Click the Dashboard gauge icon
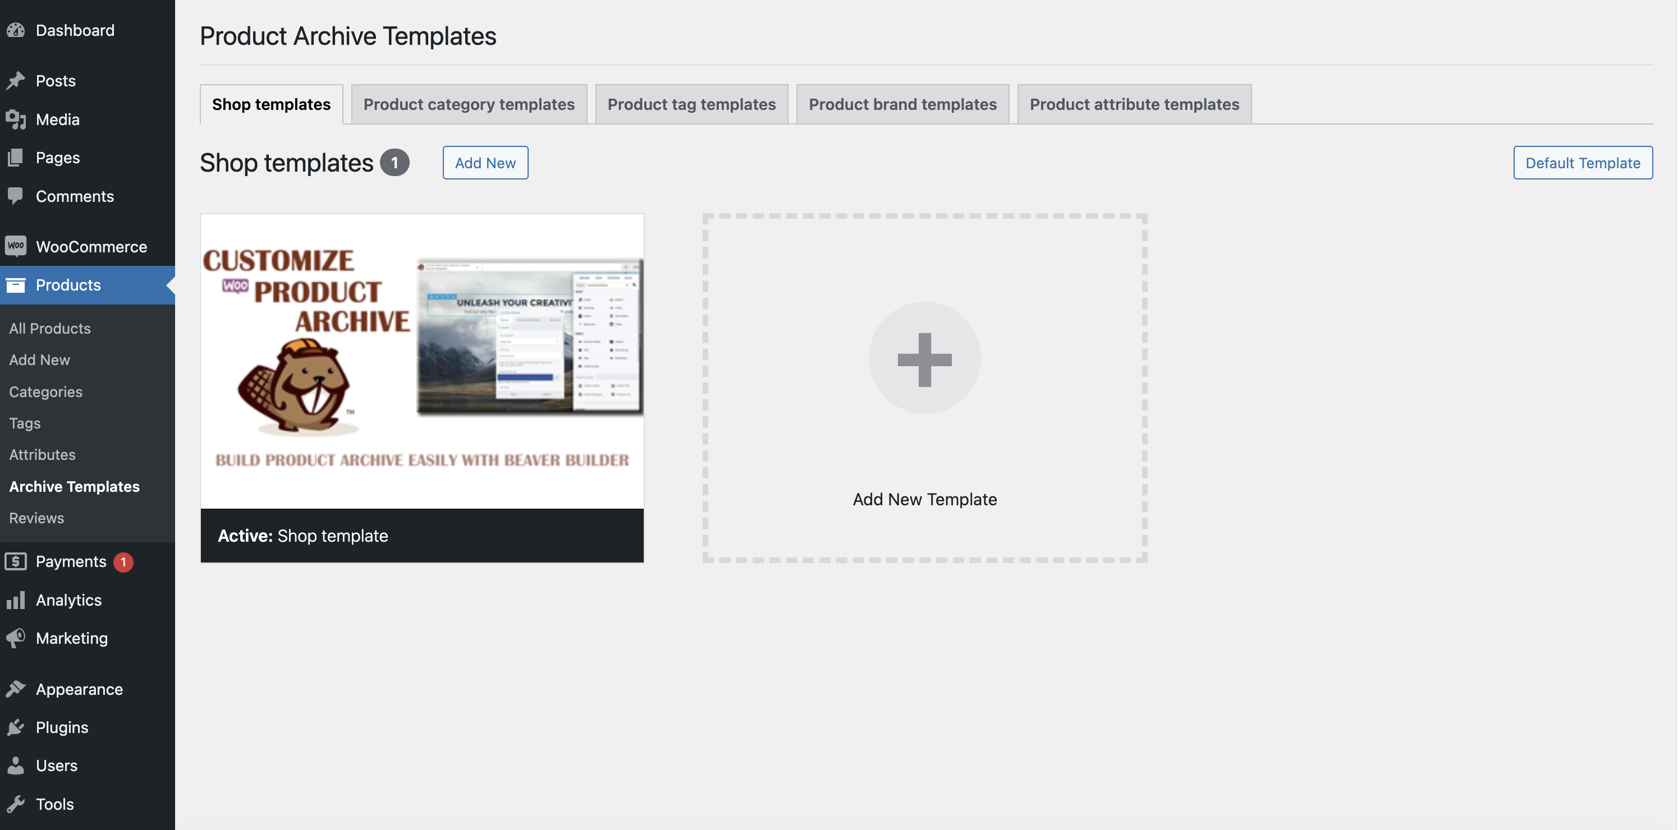1678x830 pixels. 16,31
